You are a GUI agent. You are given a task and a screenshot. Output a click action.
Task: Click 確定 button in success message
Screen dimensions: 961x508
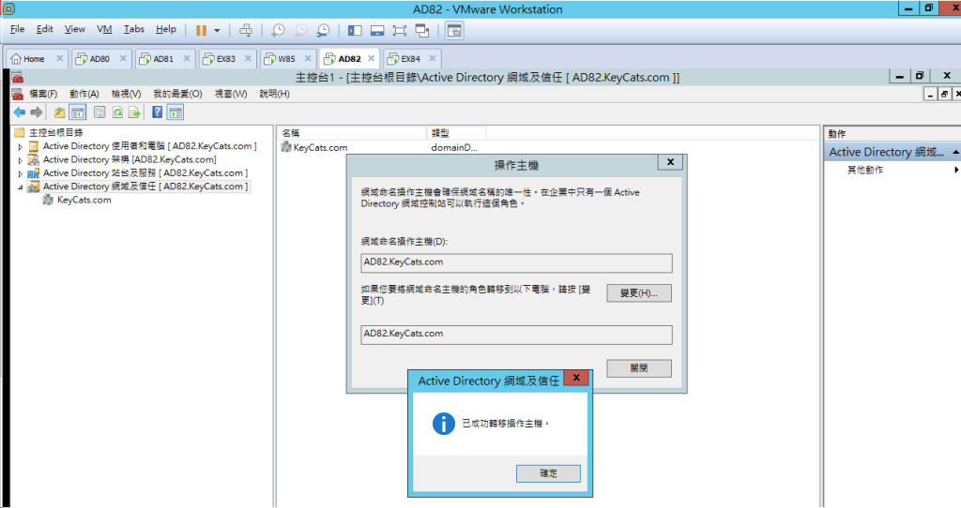tap(548, 473)
